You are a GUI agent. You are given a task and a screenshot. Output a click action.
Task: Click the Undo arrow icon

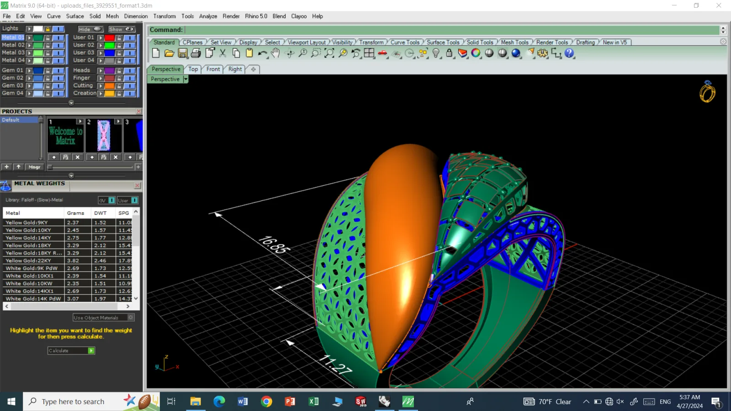pos(262,53)
